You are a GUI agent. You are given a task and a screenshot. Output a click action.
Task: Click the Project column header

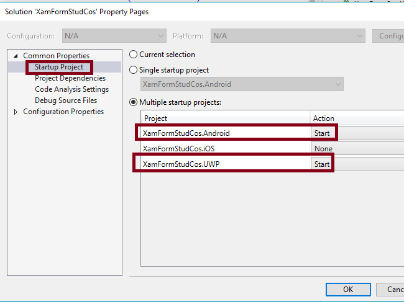point(225,118)
